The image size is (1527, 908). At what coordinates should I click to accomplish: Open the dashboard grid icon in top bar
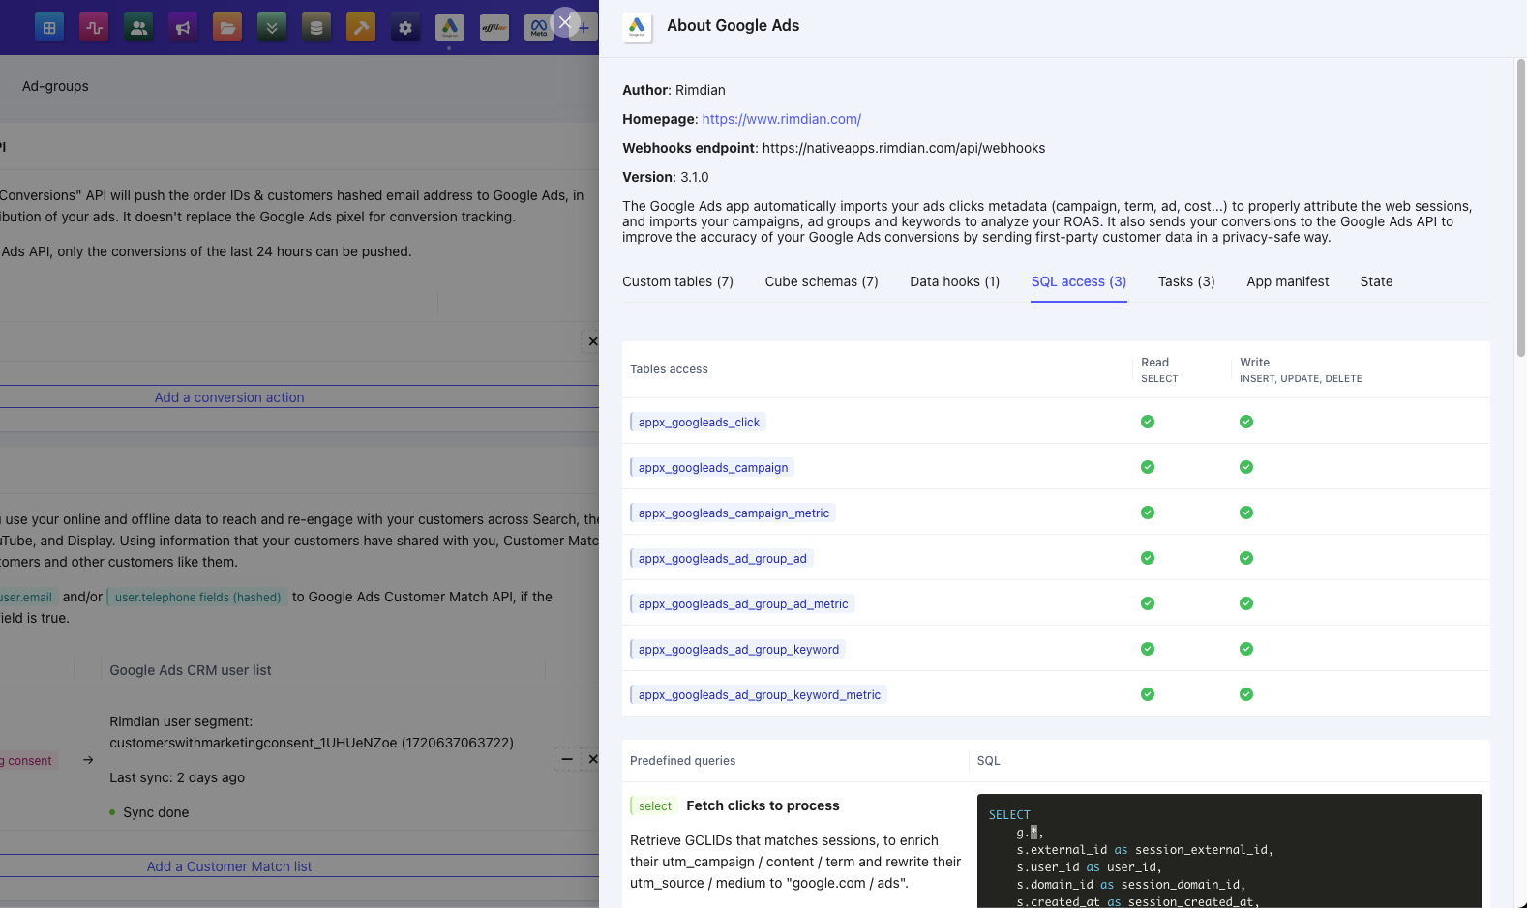49,28
